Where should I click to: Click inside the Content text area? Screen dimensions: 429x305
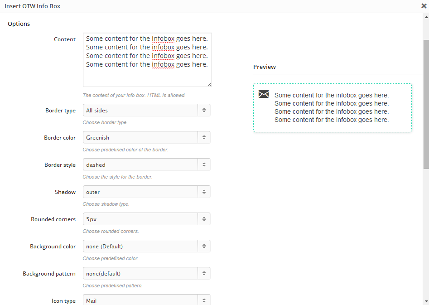click(x=147, y=60)
